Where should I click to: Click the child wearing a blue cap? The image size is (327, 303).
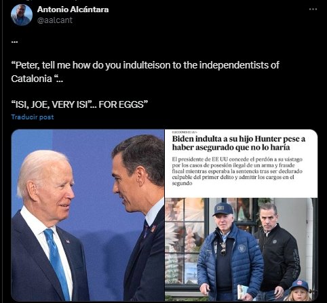pos(299,291)
